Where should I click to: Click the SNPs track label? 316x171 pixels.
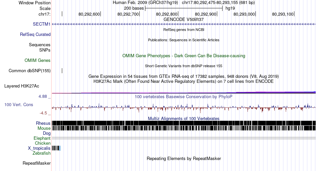[x=45, y=50]
